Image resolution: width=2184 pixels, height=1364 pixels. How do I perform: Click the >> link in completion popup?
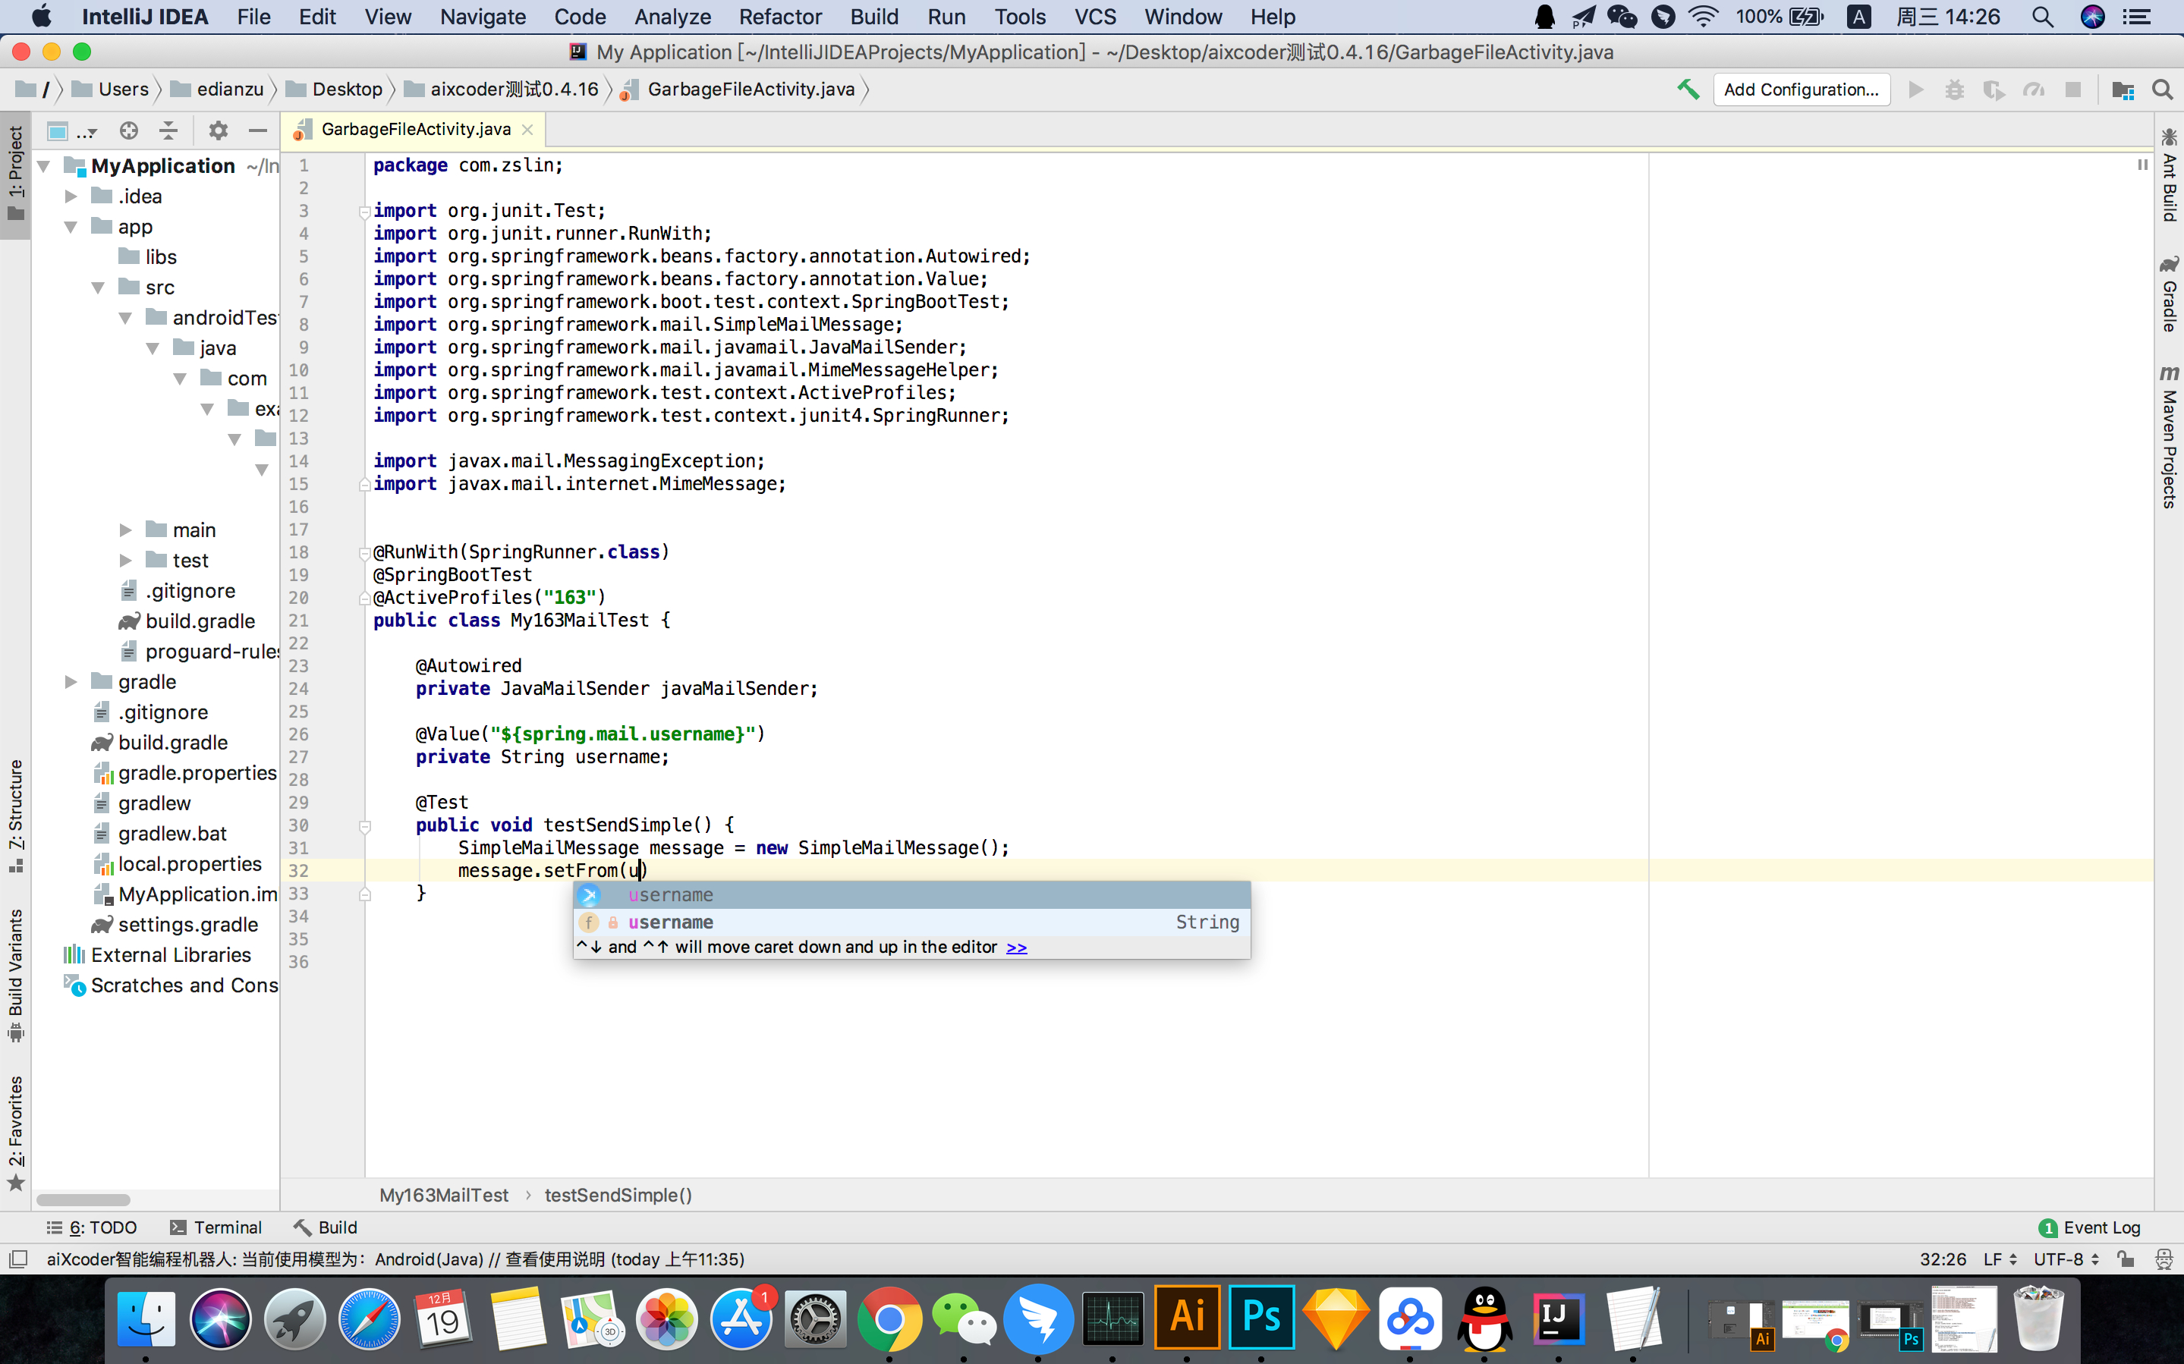(1017, 948)
